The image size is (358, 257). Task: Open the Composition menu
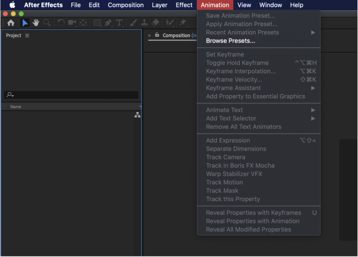pos(126,5)
